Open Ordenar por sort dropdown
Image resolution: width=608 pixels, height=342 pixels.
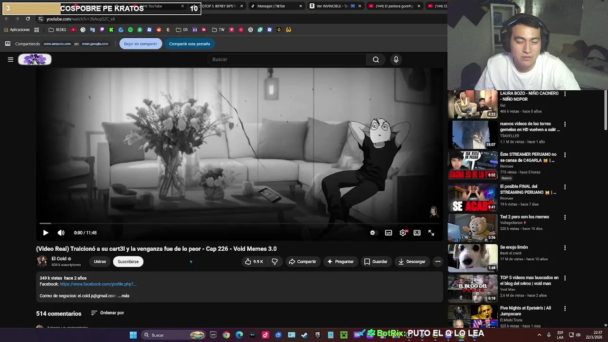[x=107, y=313]
